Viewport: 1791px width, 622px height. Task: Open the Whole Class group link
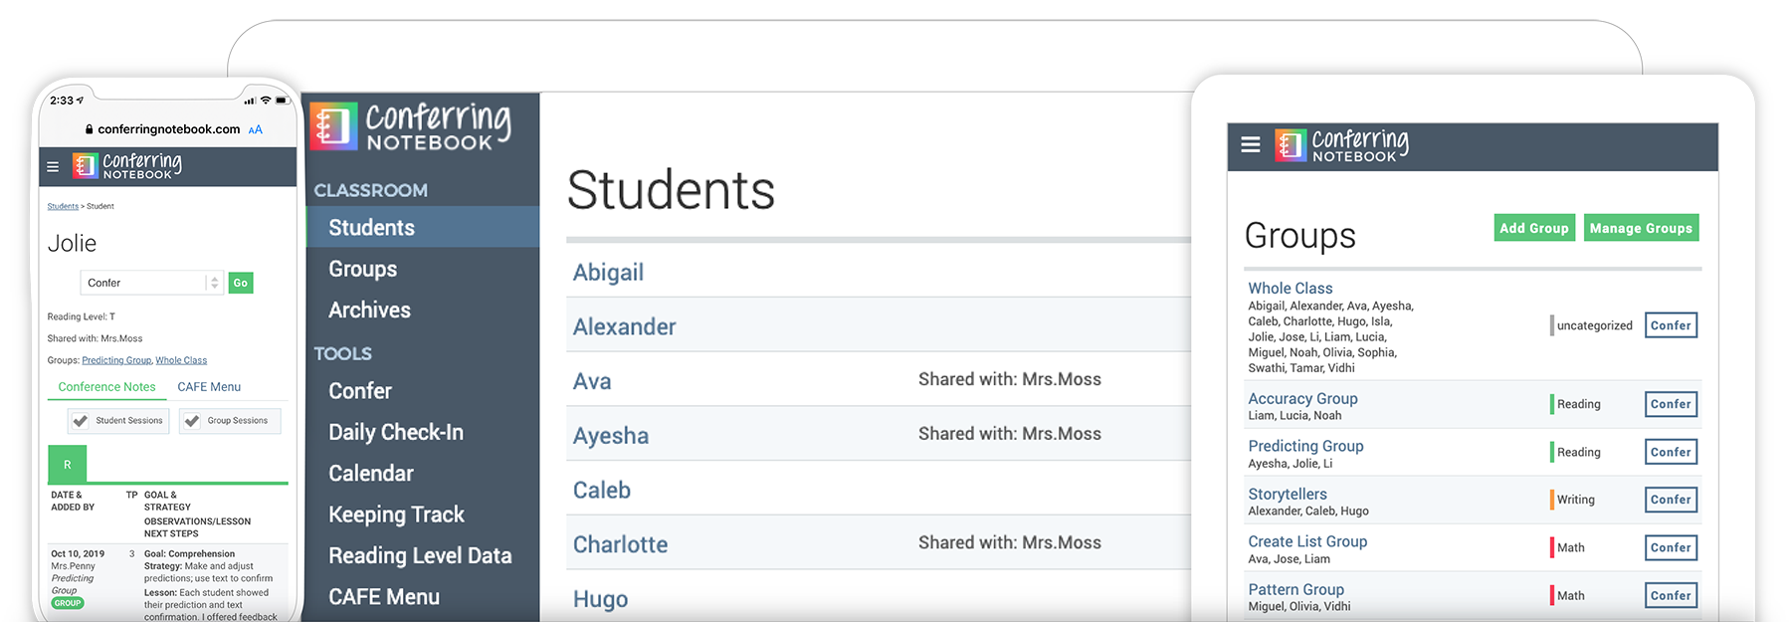[x=1291, y=288]
